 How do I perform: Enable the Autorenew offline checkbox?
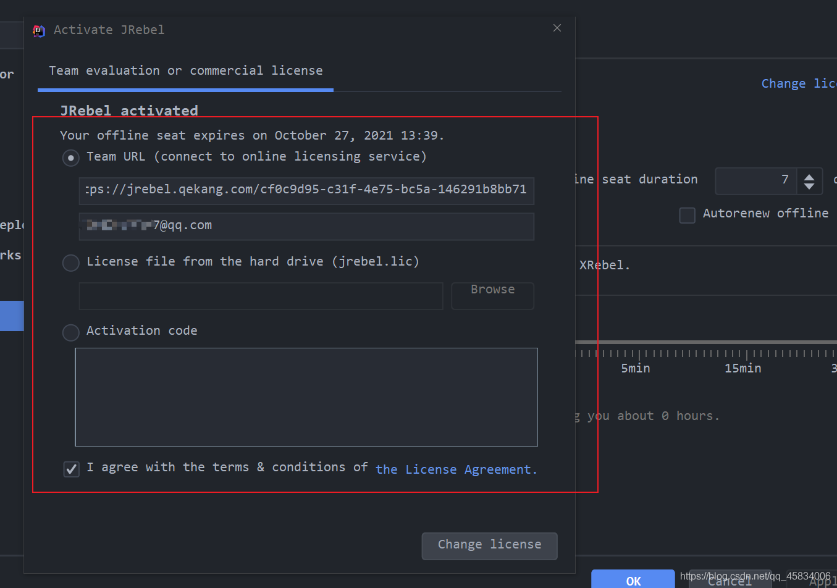click(x=688, y=215)
